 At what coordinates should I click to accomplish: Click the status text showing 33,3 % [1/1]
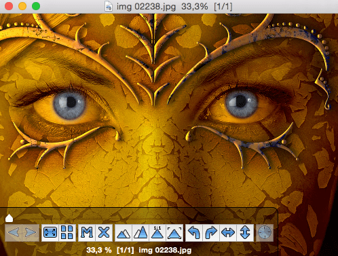(x=110, y=250)
